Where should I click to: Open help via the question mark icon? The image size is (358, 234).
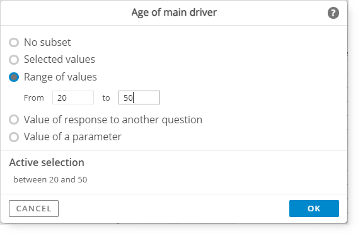tap(333, 13)
